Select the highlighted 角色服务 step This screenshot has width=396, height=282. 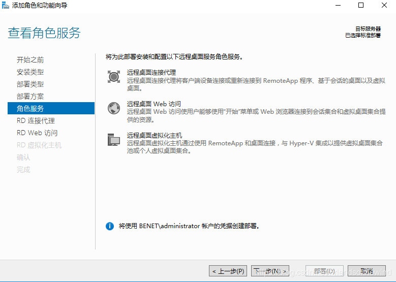tap(51, 108)
